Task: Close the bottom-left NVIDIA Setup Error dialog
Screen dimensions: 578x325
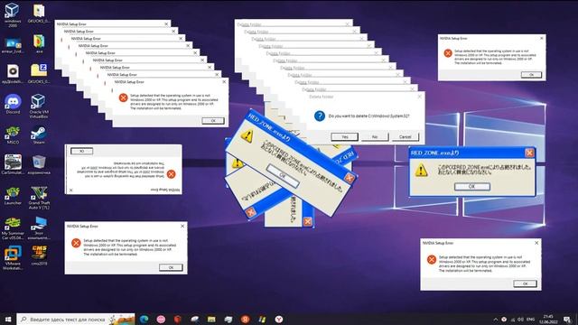Action: (x=182, y=226)
